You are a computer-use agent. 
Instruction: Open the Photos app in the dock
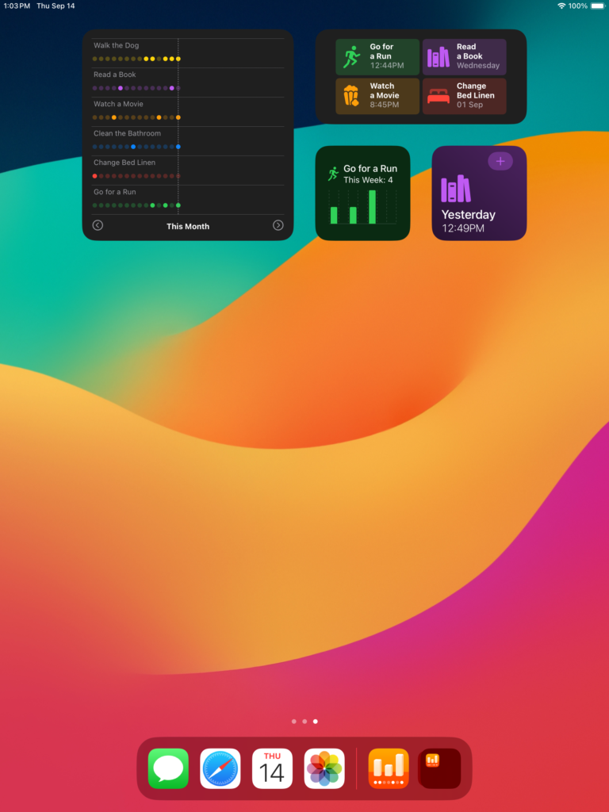(x=324, y=768)
